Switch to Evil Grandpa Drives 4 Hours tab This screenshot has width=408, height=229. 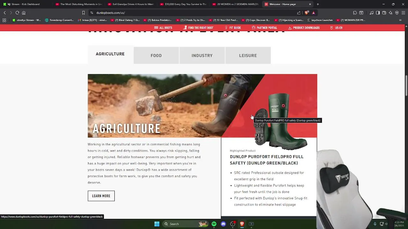[130, 4]
